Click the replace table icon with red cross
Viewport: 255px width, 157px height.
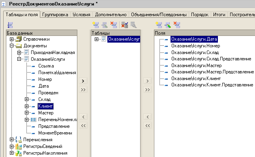125,25
